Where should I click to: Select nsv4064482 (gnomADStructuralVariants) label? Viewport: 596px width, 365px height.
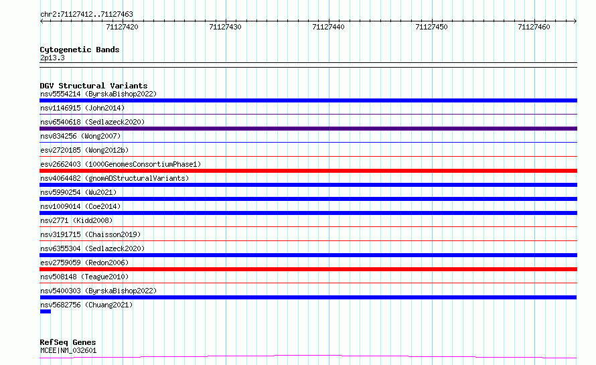point(115,178)
